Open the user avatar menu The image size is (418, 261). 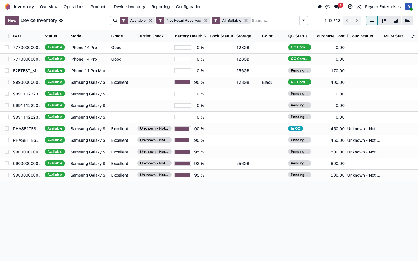coord(409,7)
